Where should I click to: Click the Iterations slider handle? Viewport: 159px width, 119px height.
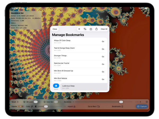point(121,102)
